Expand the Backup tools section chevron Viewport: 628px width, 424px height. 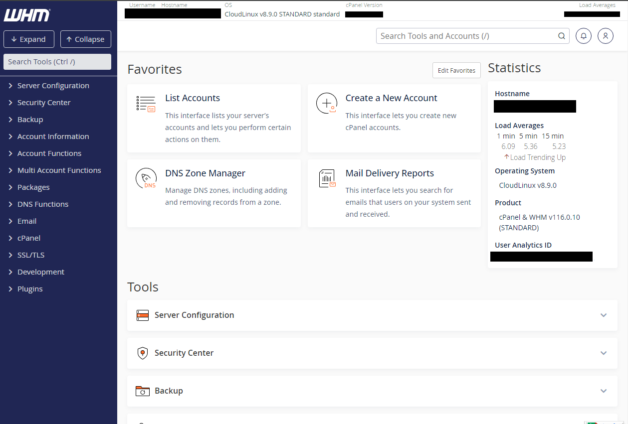pyautogui.click(x=604, y=391)
